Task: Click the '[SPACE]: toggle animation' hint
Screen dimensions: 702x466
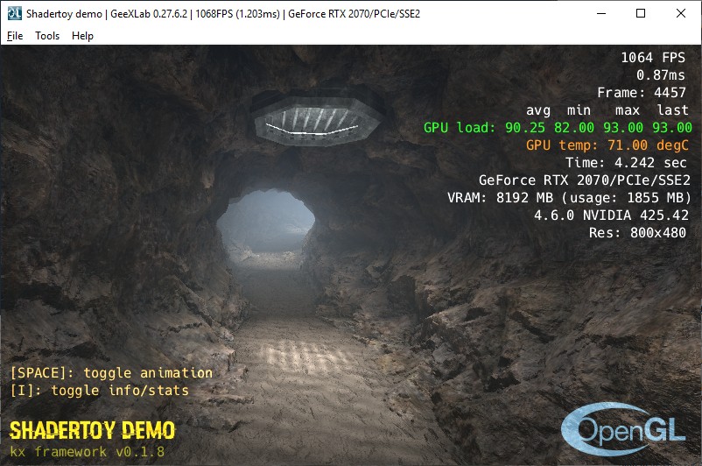Action: (x=111, y=373)
